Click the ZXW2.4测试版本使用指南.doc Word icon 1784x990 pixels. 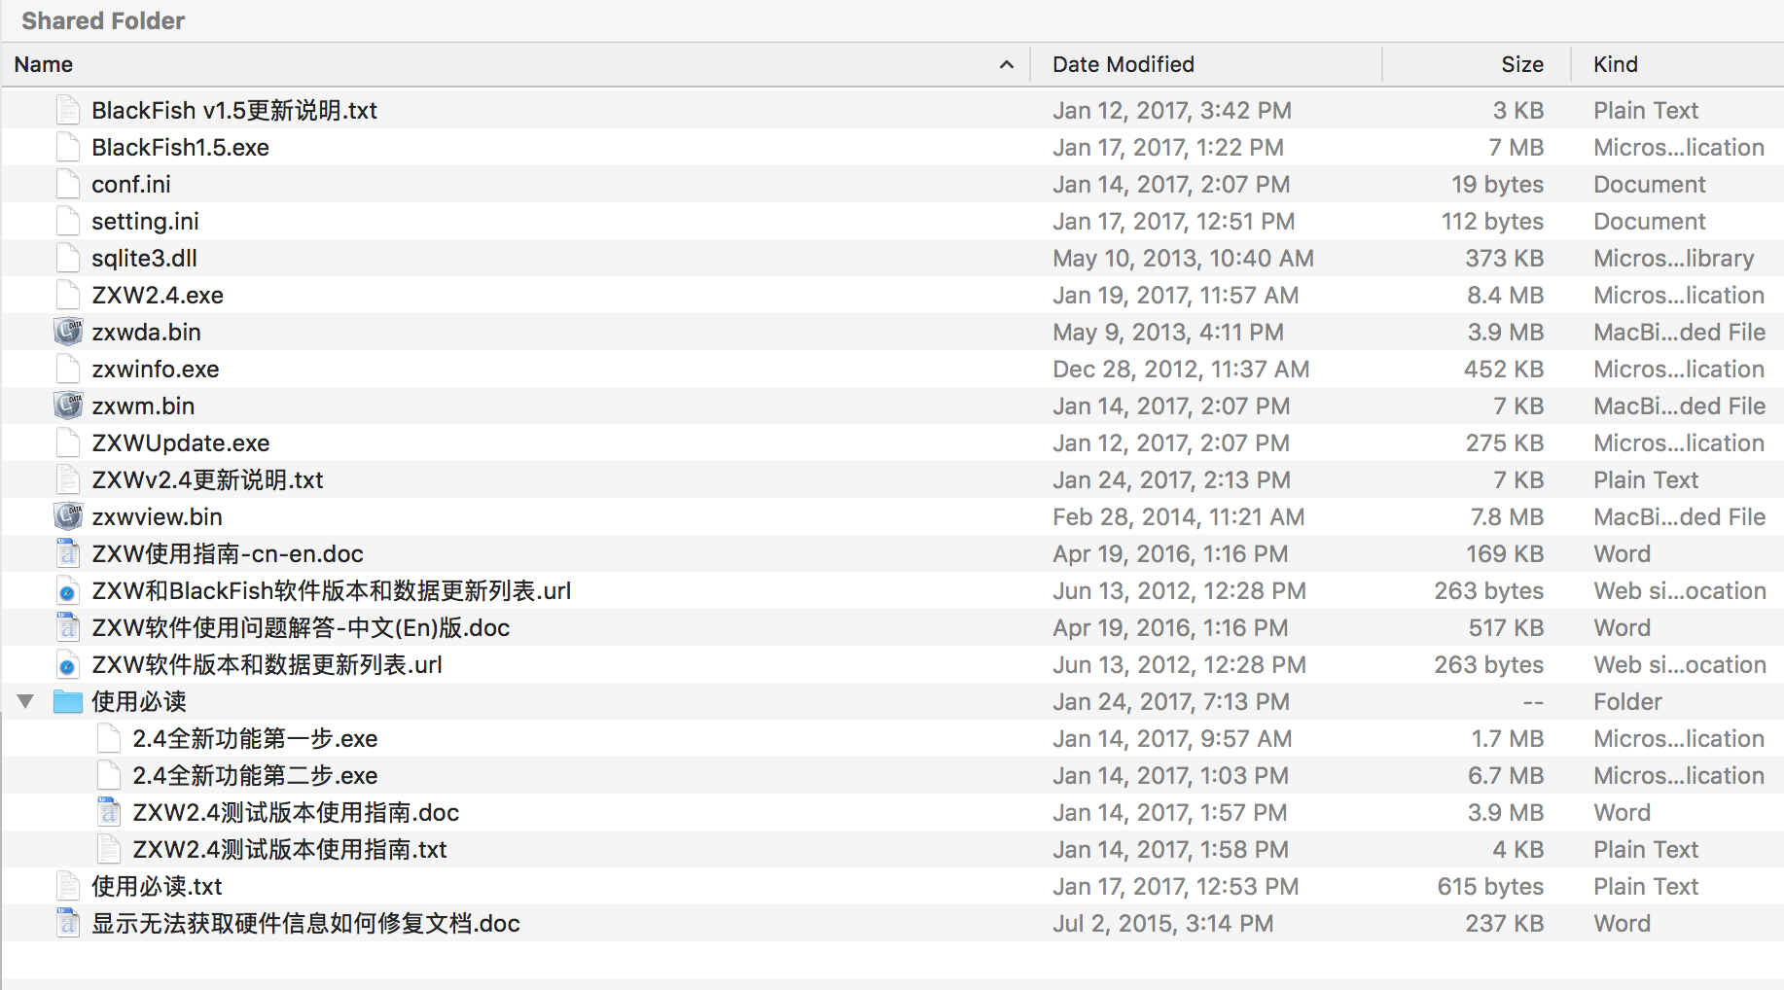(x=109, y=812)
